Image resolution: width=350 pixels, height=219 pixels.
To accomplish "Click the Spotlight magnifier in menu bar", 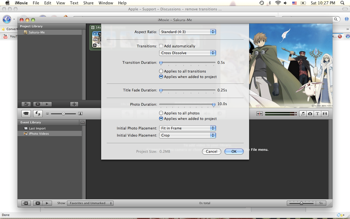I will click(x=342, y=3).
